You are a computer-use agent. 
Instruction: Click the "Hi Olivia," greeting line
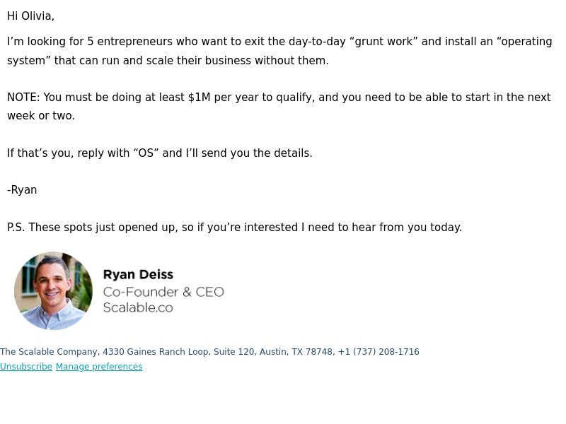click(x=30, y=16)
